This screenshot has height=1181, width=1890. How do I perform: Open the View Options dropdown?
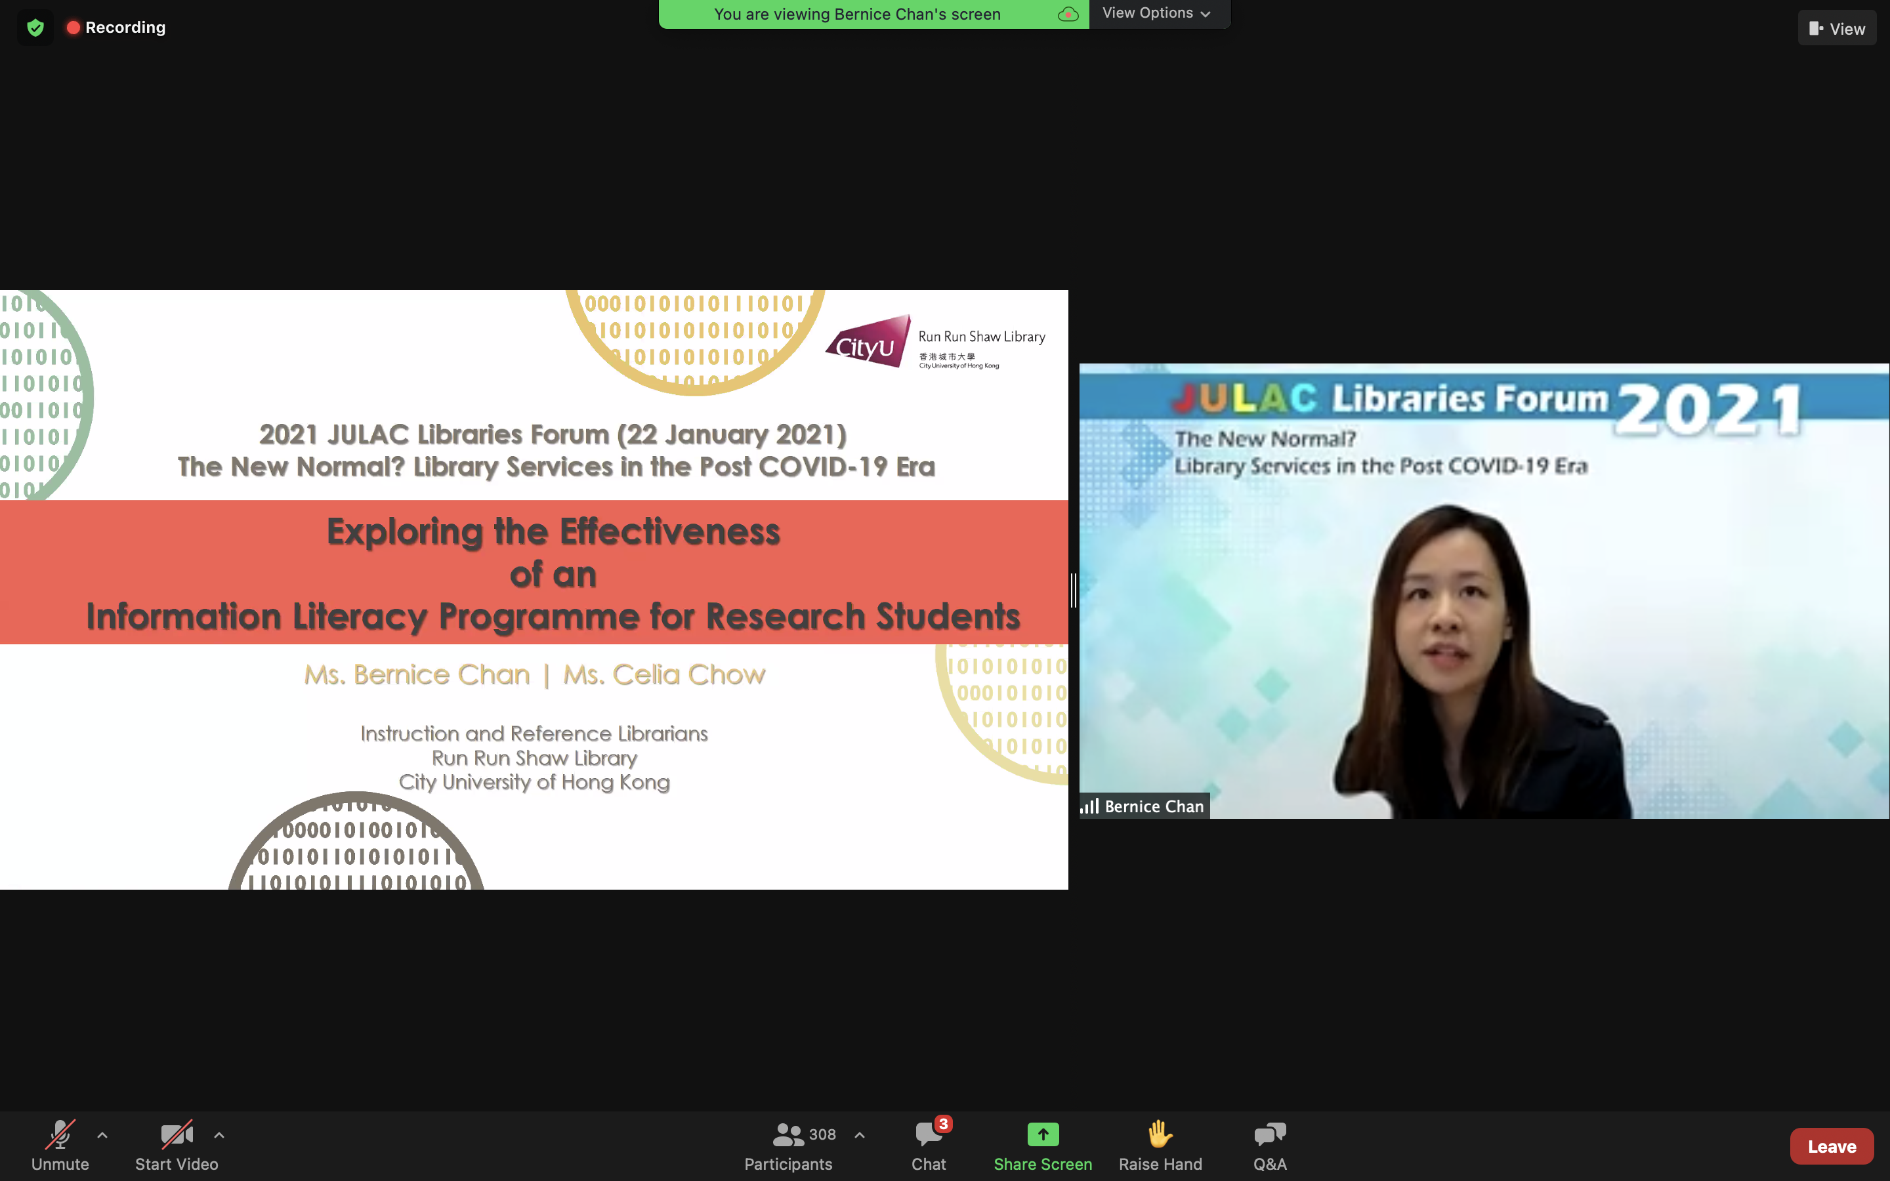point(1157,13)
